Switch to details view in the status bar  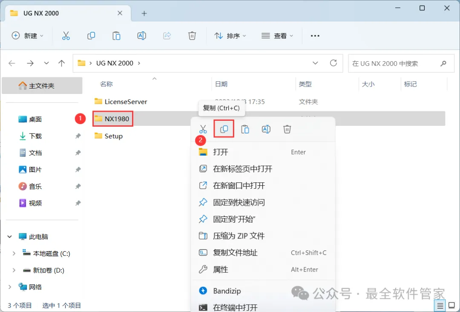(x=440, y=306)
